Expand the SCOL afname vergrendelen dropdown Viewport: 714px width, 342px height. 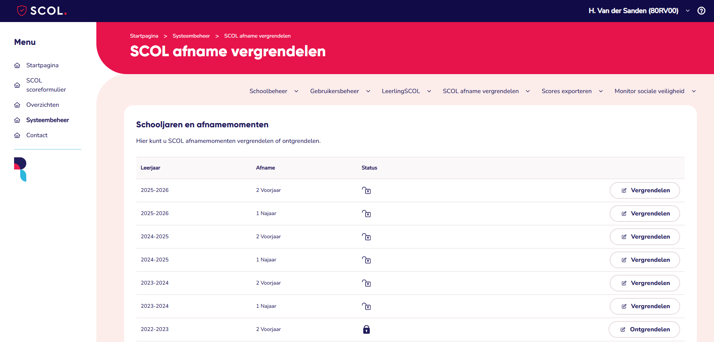pyautogui.click(x=528, y=91)
